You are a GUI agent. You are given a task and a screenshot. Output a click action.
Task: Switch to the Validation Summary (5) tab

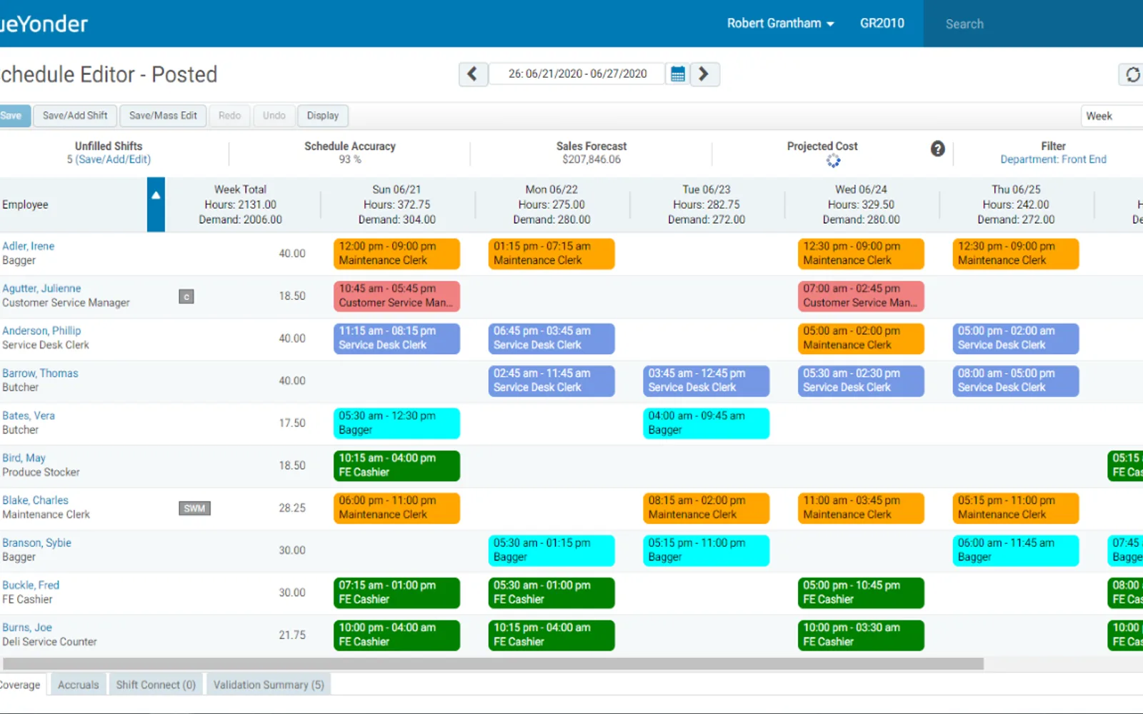point(269,685)
